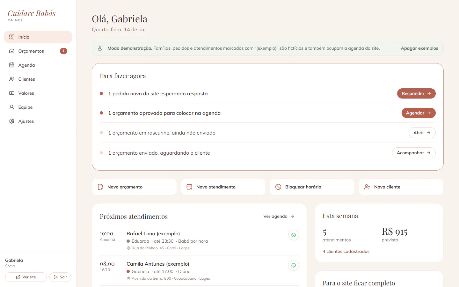Click the unread badge on Orçamentos
The width and height of the screenshot is (459, 287).
pyautogui.click(x=63, y=51)
